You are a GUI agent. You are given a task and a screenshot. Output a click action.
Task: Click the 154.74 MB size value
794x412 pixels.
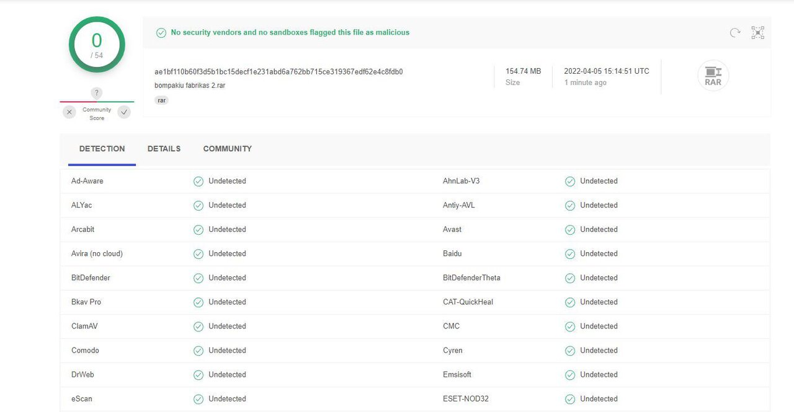point(523,71)
